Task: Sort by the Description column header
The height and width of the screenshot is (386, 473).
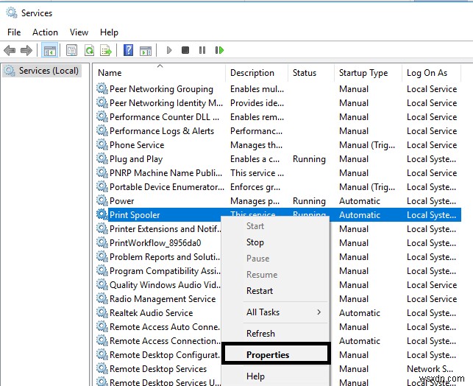Action: pos(257,73)
